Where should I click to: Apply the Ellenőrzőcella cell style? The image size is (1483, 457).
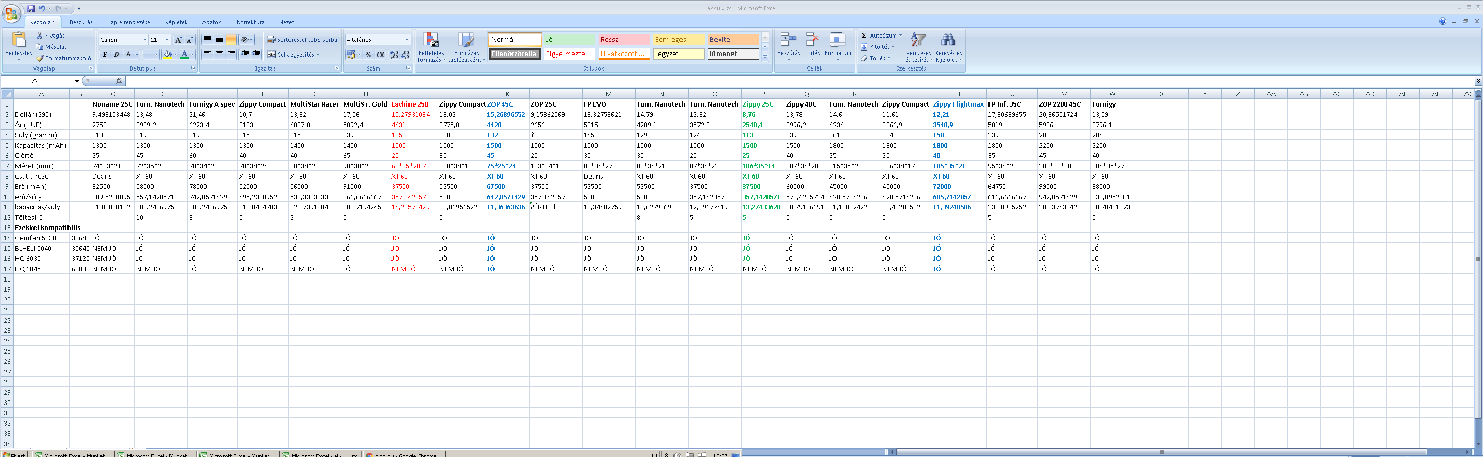[515, 54]
